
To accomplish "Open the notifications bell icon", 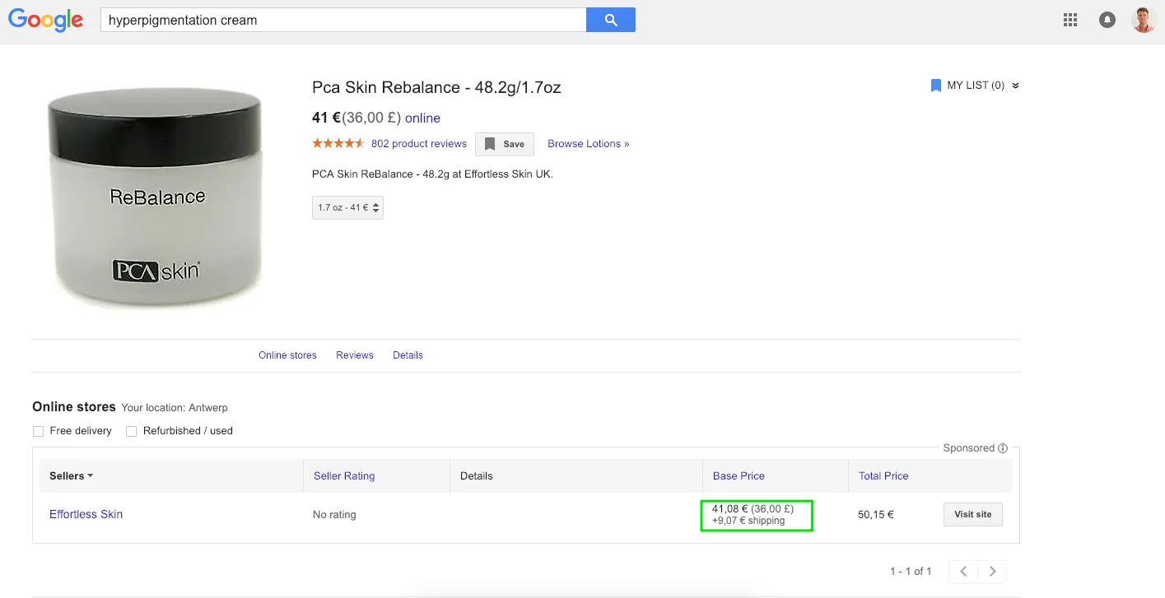I will (x=1107, y=21).
